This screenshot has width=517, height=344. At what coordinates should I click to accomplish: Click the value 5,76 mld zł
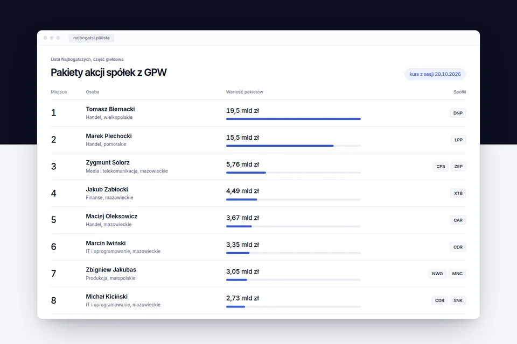pos(242,164)
